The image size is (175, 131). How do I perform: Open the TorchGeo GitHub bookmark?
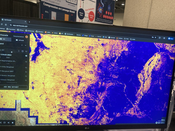click(x=11, y=29)
